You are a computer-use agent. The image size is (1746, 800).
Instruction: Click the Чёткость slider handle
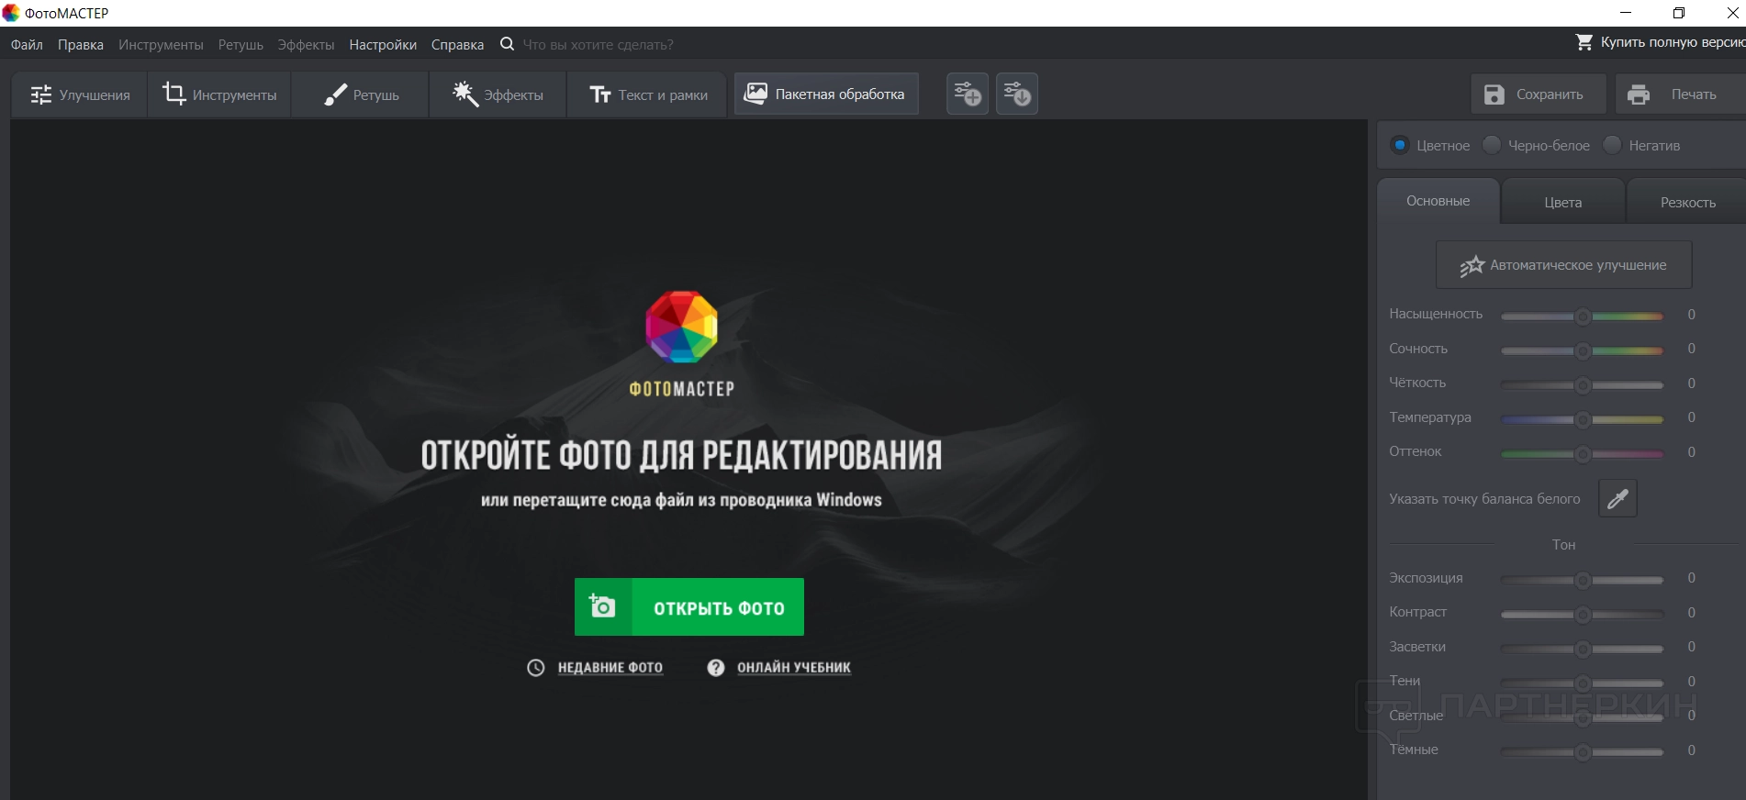[x=1583, y=385]
